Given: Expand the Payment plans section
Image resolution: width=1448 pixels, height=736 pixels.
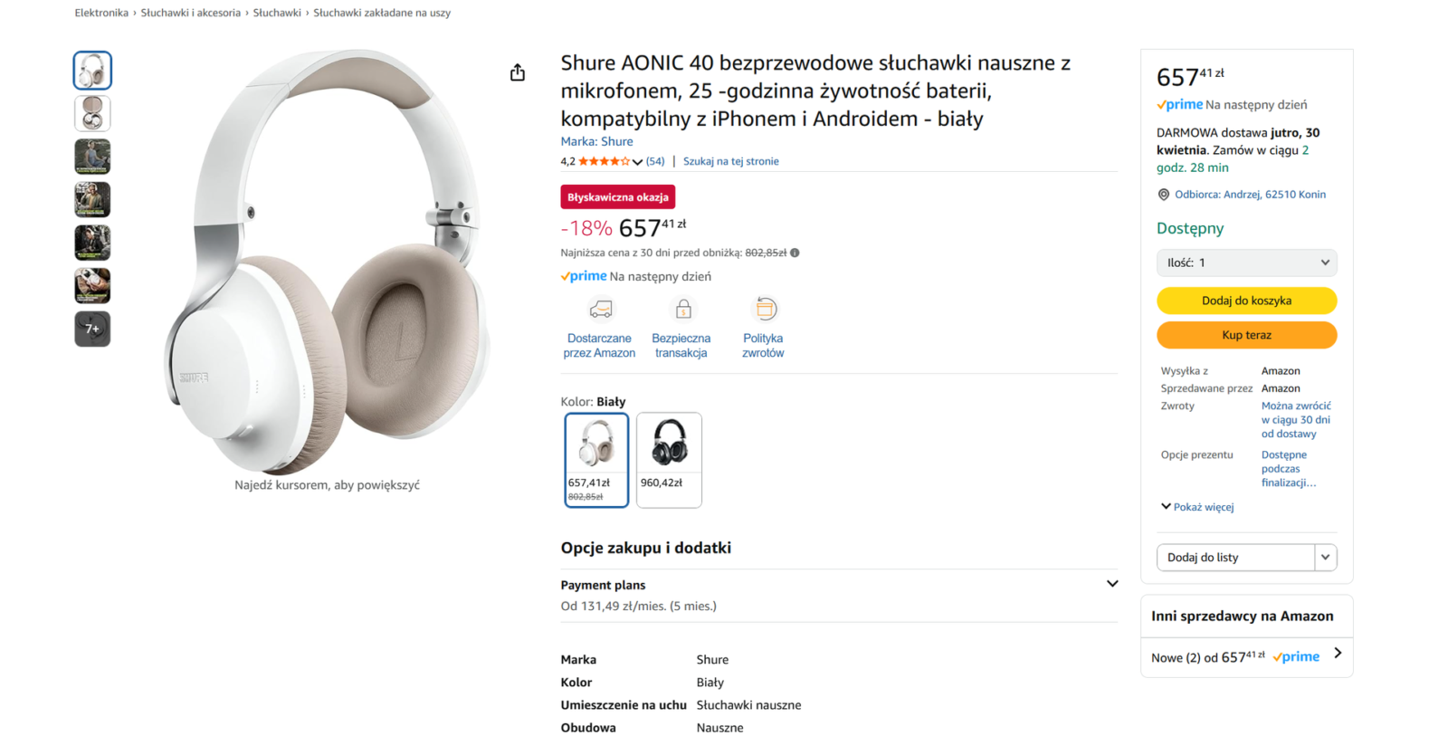Looking at the screenshot, I should click(x=1112, y=584).
